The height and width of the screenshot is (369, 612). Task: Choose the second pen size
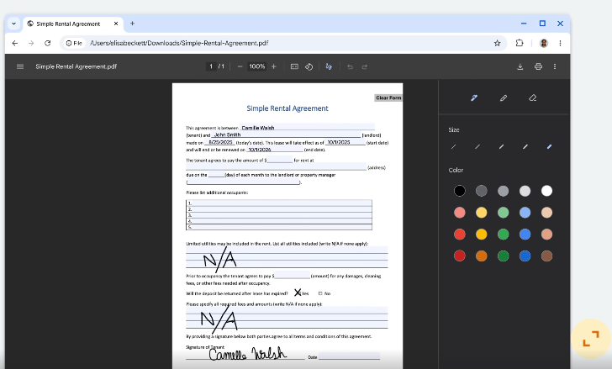tap(477, 147)
